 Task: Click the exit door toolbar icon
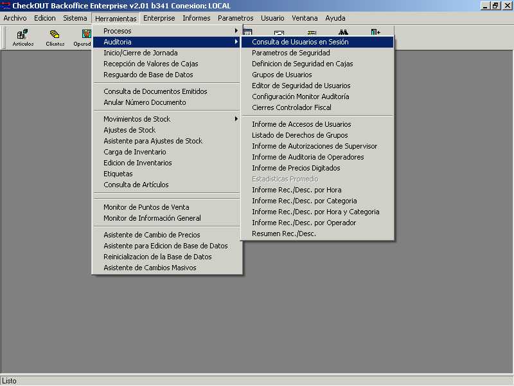375,32
